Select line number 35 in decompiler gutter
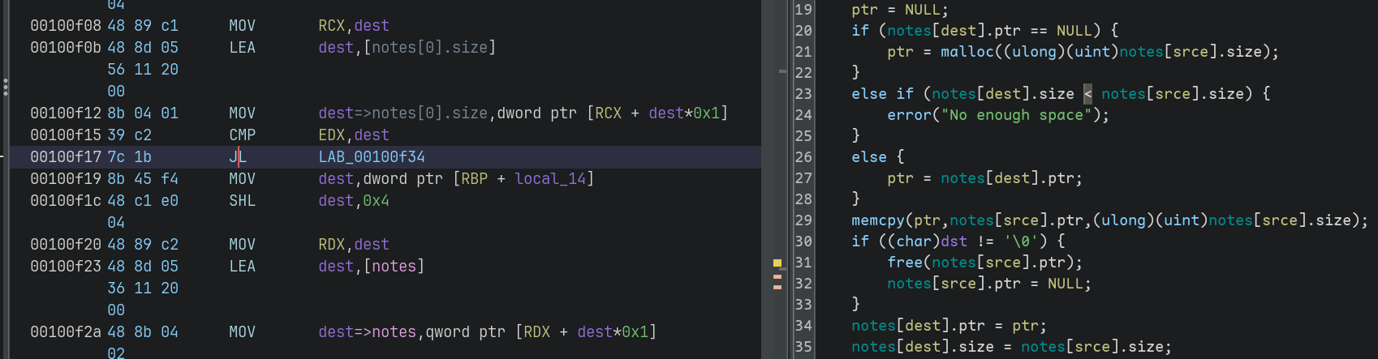The width and height of the screenshot is (1378, 359). click(803, 347)
